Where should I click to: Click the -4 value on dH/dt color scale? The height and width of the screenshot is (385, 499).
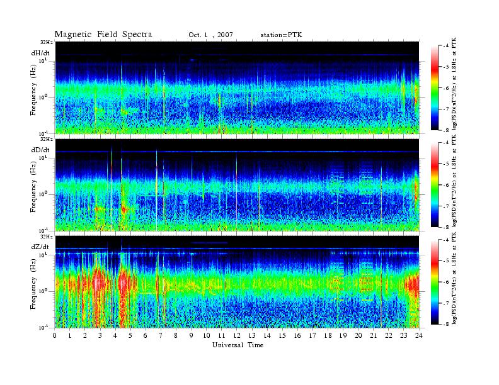446,46
